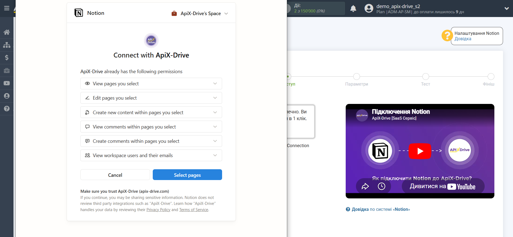Click the ApiX-Drive channel avatar on video
The width and height of the screenshot is (513, 237).
(x=362, y=115)
